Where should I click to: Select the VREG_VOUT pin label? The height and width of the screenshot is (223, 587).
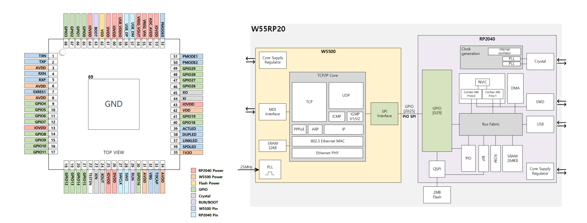tap(138, 26)
